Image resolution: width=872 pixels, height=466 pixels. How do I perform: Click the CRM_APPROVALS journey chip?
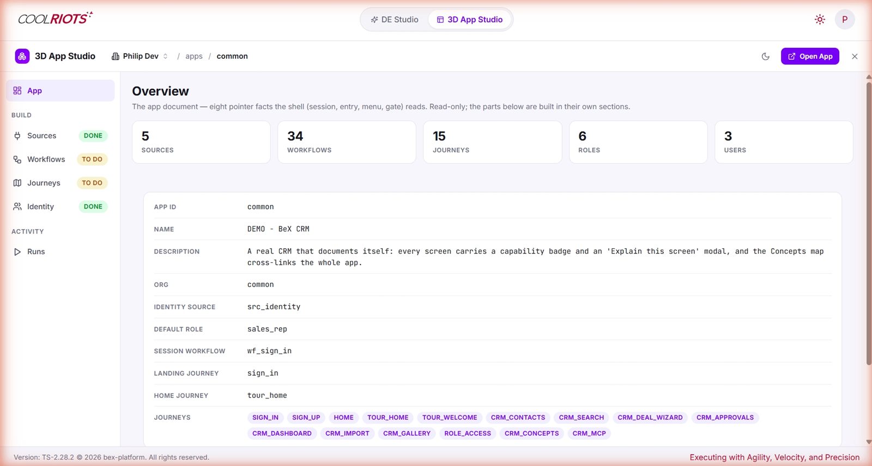coord(725,418)
